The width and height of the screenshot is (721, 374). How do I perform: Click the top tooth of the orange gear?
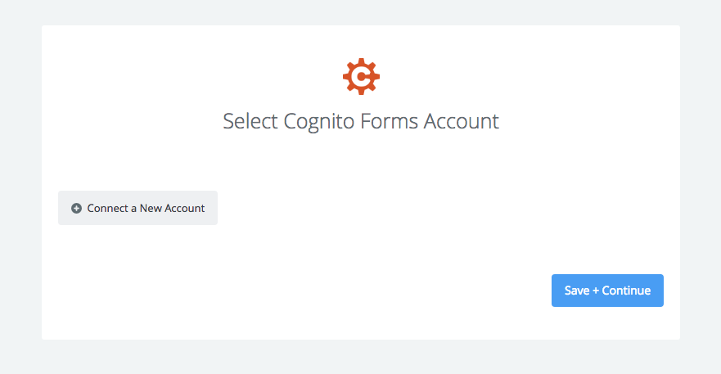(x=361, y=61)
